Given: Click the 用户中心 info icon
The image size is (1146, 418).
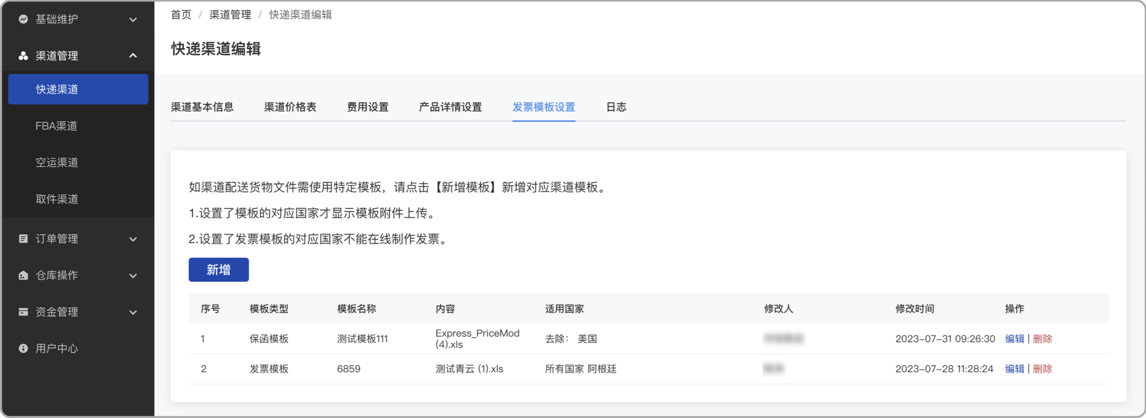Looking at the screenshot, I should point(23,348).
